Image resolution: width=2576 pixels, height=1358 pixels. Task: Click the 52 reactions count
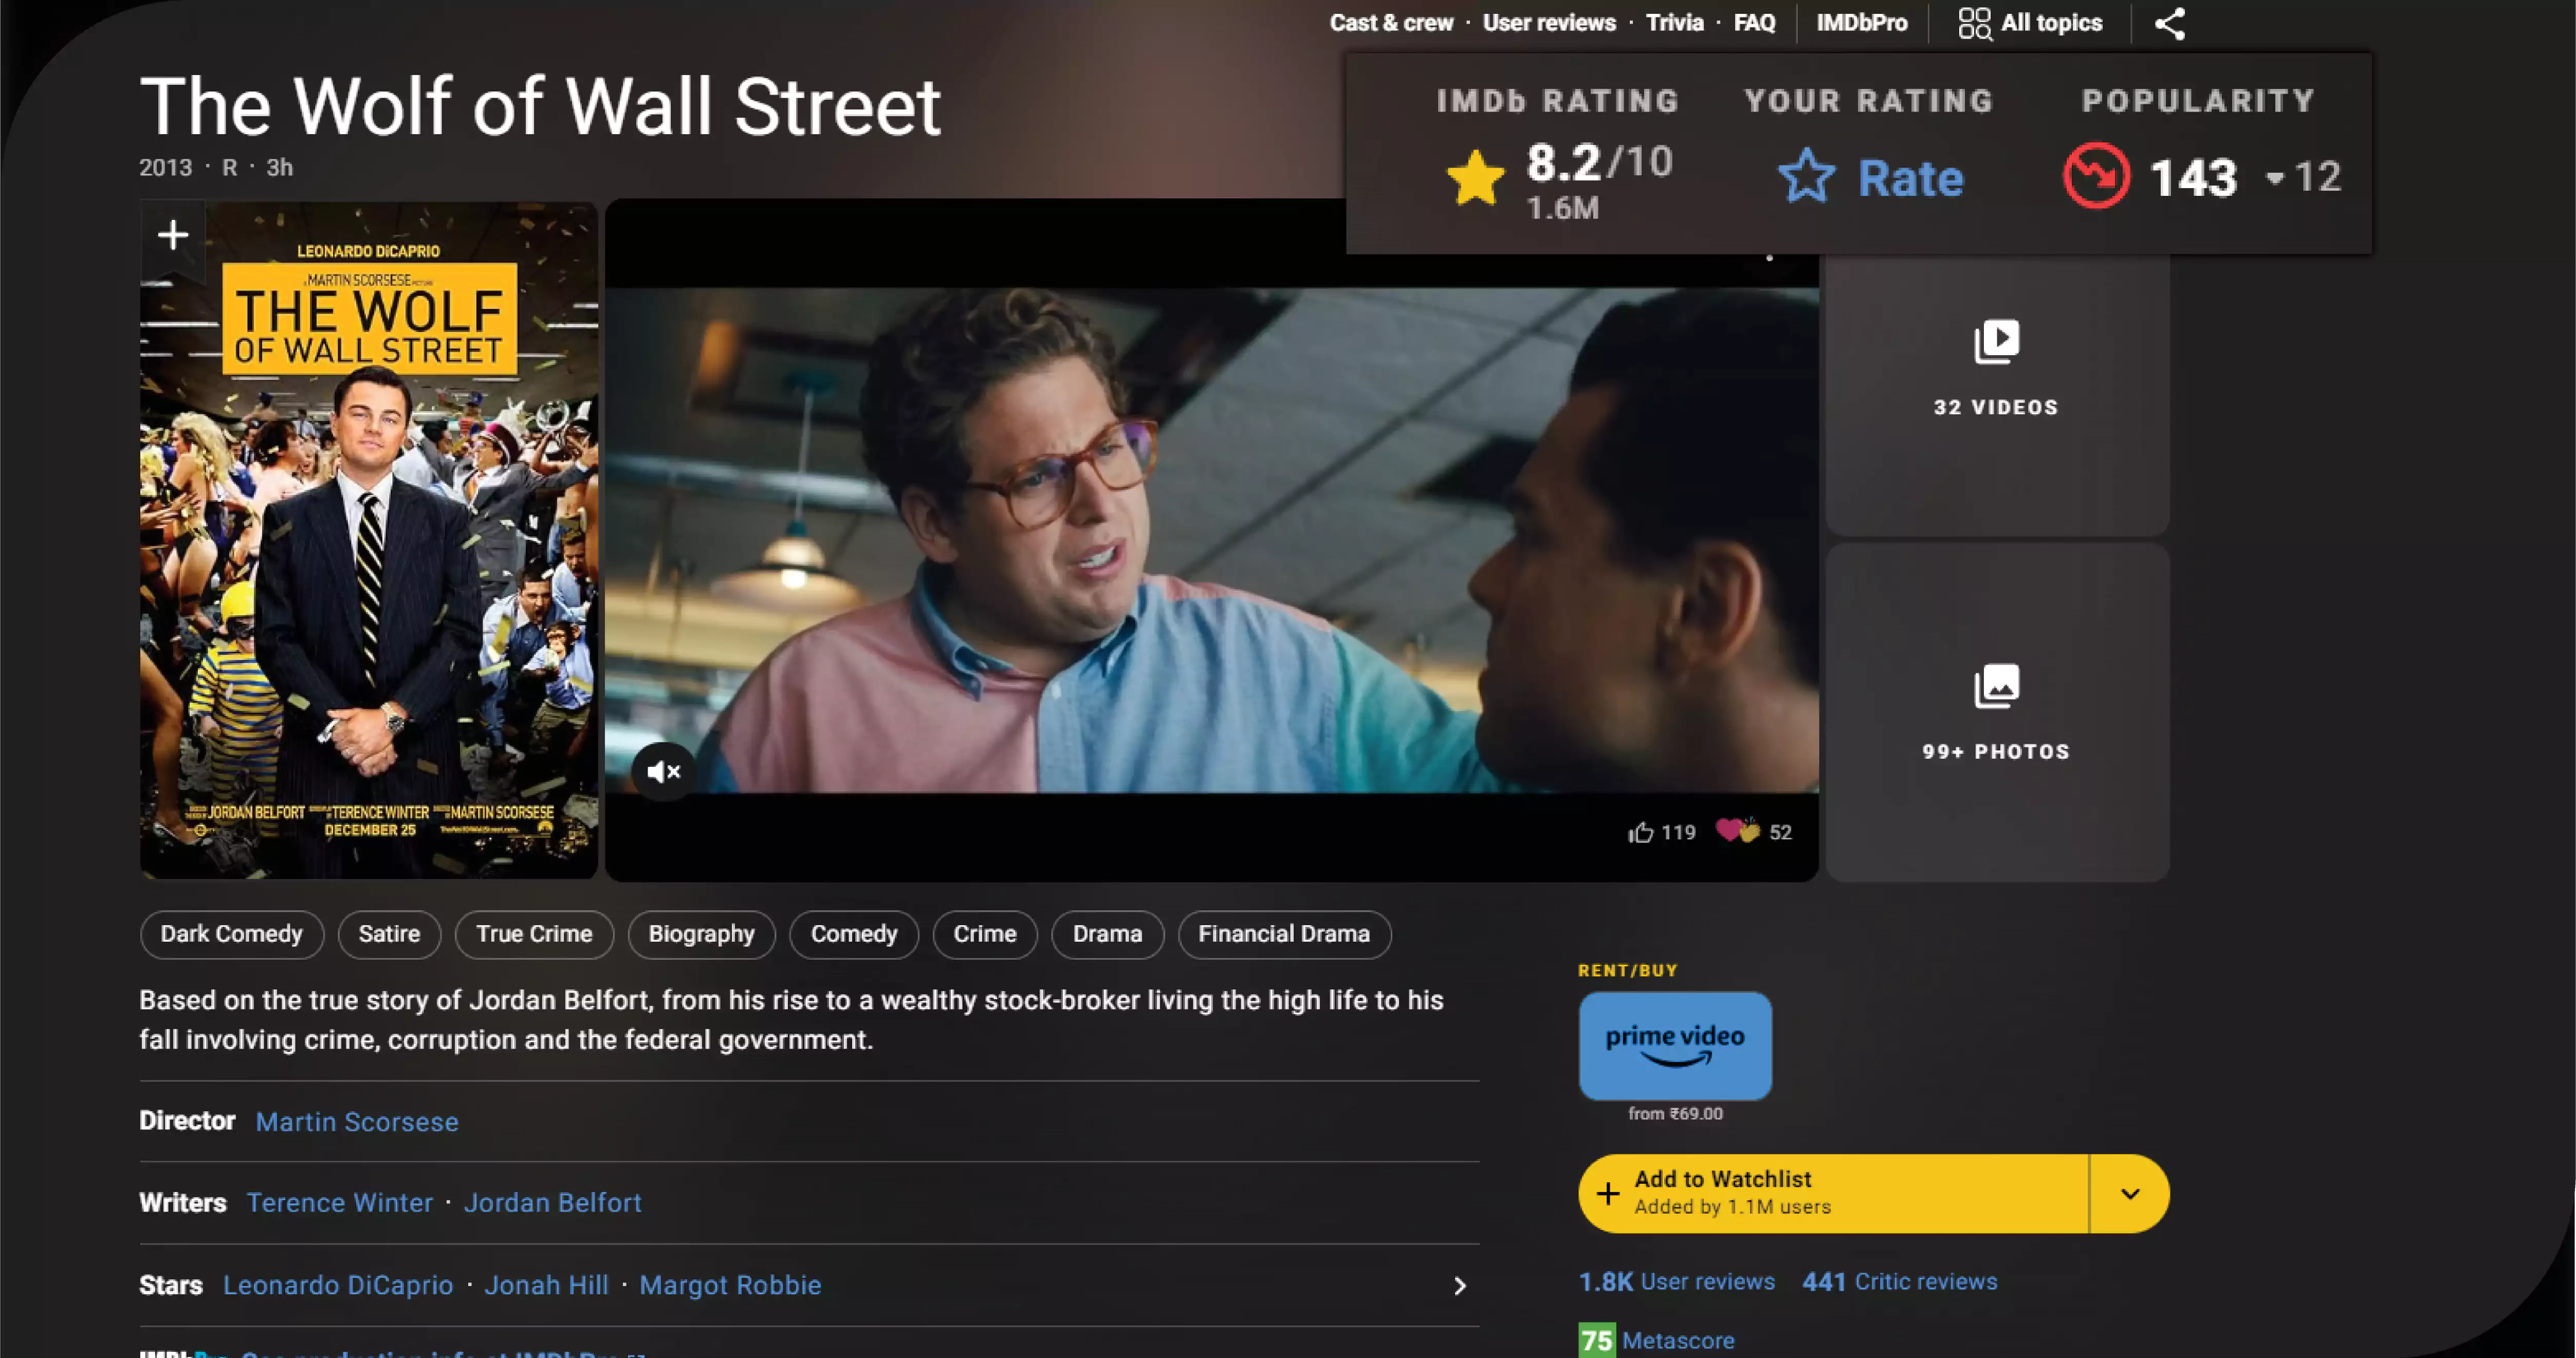1780,832
